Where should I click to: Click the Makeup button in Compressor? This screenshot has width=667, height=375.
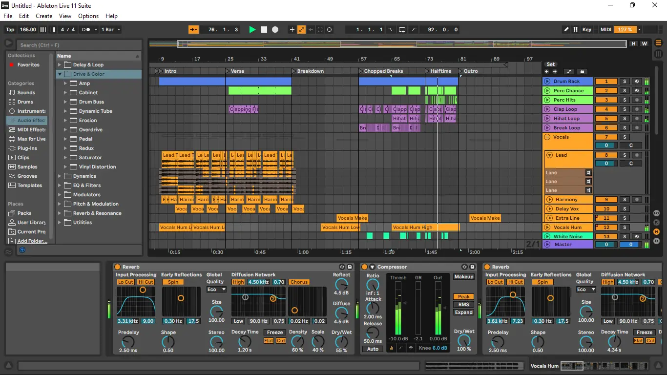tap(463, 277)
